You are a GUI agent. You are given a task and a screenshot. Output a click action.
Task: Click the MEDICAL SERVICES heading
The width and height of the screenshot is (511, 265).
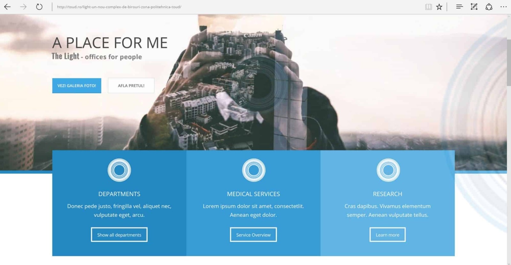(253, 194)
